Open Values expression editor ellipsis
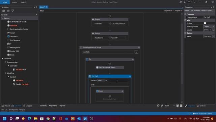216x122 pixels. click(x=213, y=30)
